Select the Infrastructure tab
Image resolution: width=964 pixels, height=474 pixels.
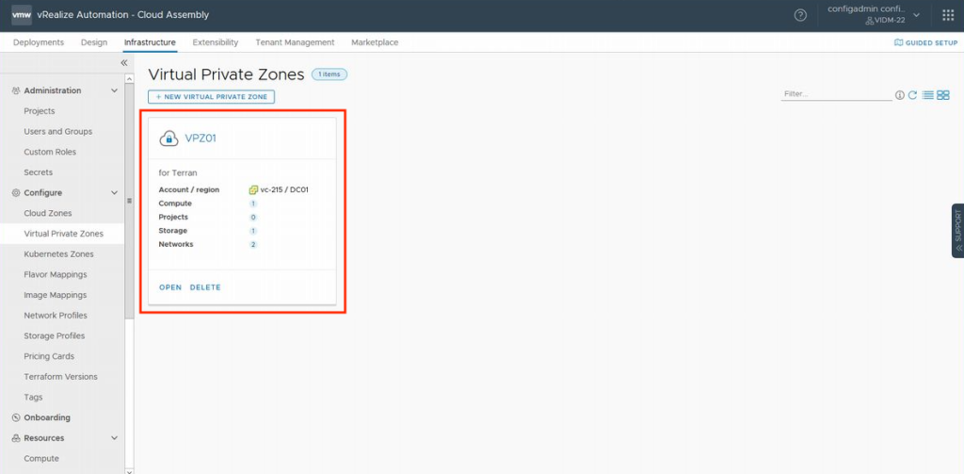pyautogui.click(x=150, y=42)
